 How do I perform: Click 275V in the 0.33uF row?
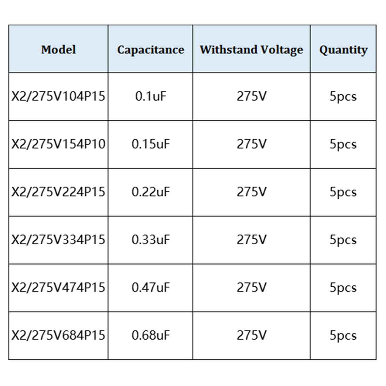point(251,240)
